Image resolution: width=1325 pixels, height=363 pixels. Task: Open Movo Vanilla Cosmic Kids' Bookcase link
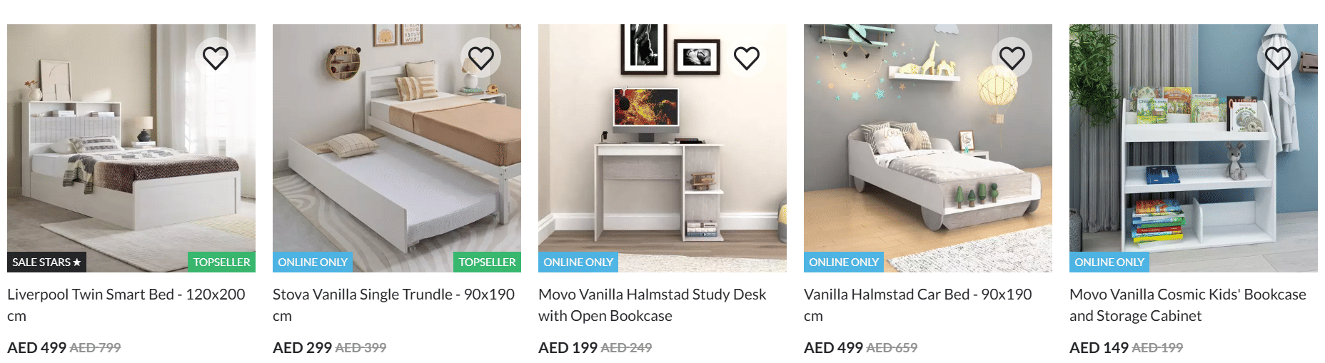1187,305
